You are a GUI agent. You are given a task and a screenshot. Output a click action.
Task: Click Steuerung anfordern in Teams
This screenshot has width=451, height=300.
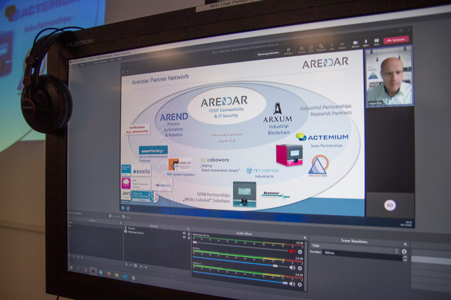(268, 53)
